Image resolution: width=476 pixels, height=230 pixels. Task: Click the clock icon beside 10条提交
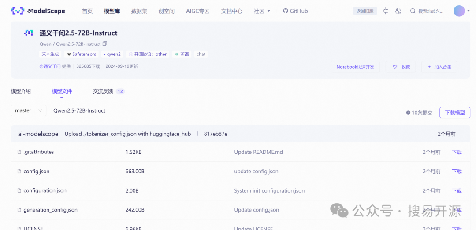(x=408, y=113)
